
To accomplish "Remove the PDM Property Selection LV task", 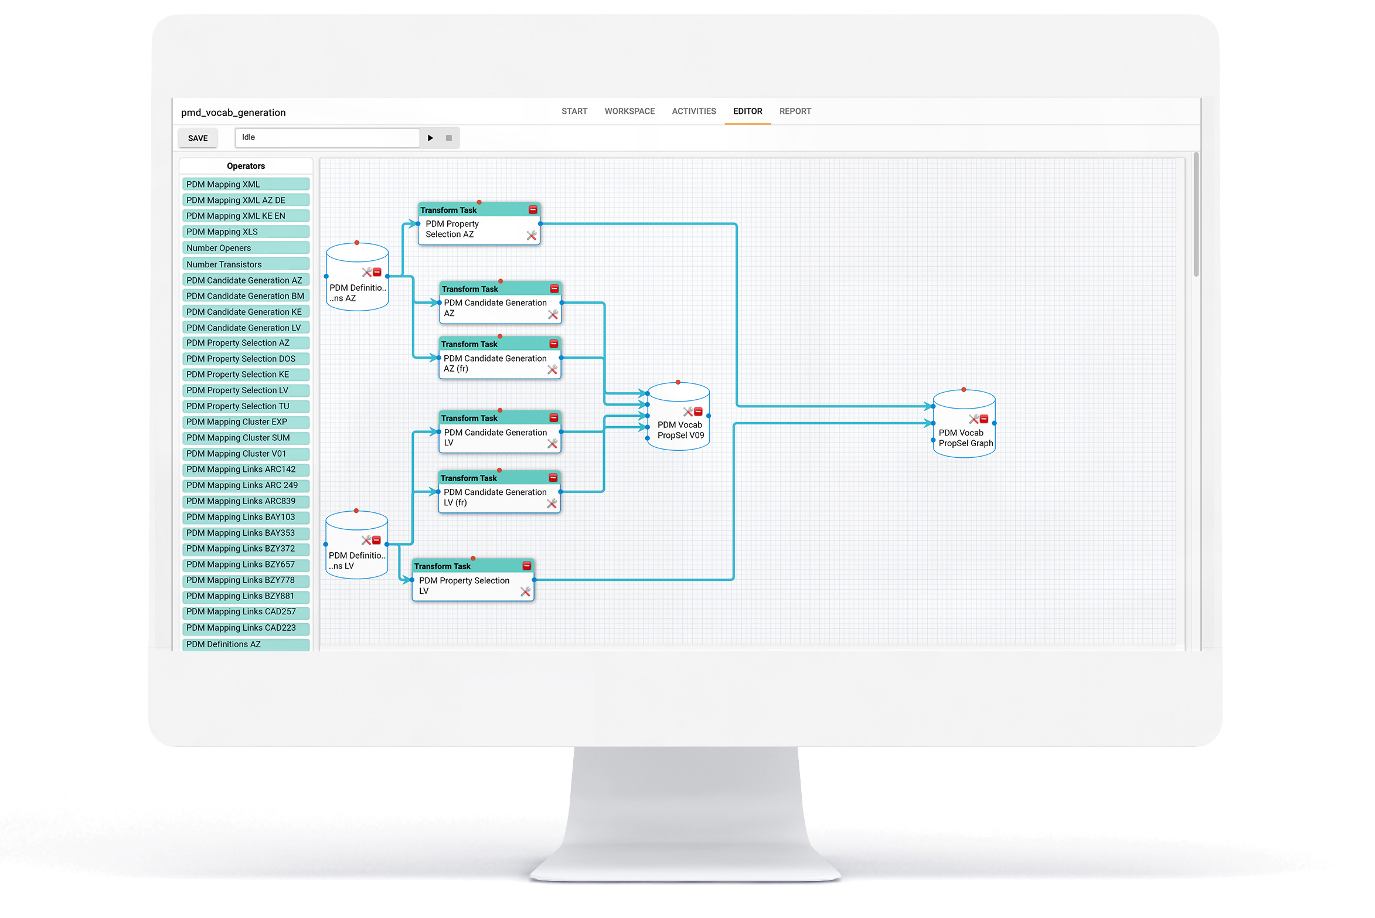I will click(527, 566).
